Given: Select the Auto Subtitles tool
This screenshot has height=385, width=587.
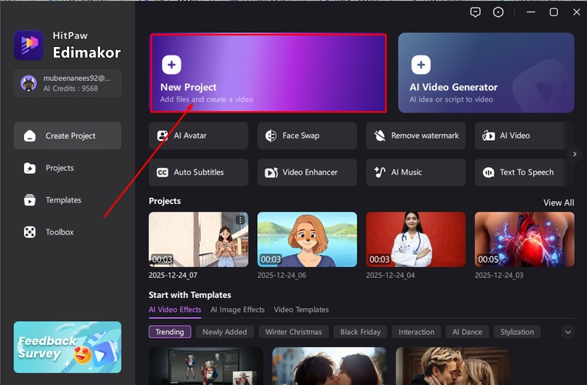Looking at the screenshot, I should tap(198, 172).
